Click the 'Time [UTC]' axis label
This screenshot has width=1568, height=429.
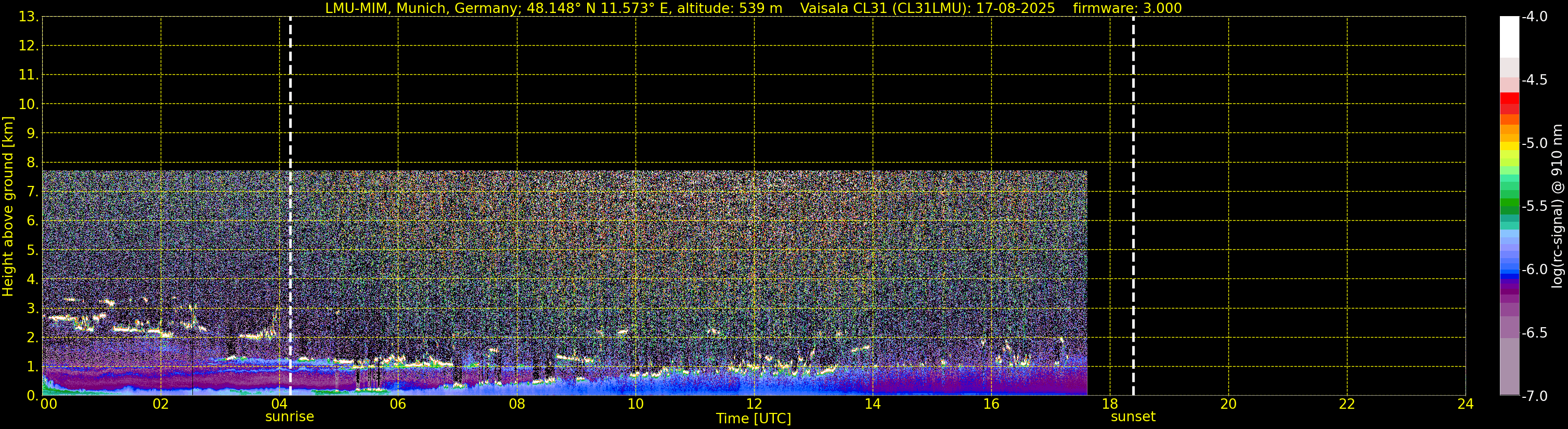pos(754,419)
